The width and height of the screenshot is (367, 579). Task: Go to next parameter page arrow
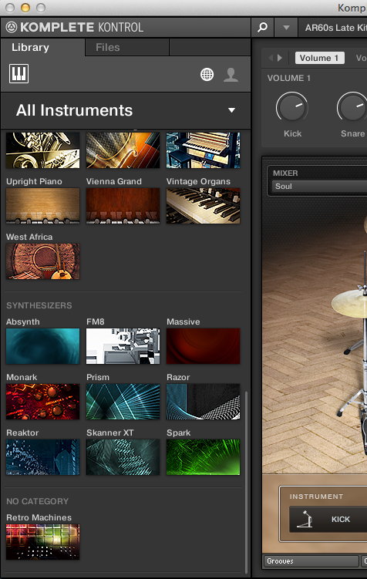coord(280,58)
